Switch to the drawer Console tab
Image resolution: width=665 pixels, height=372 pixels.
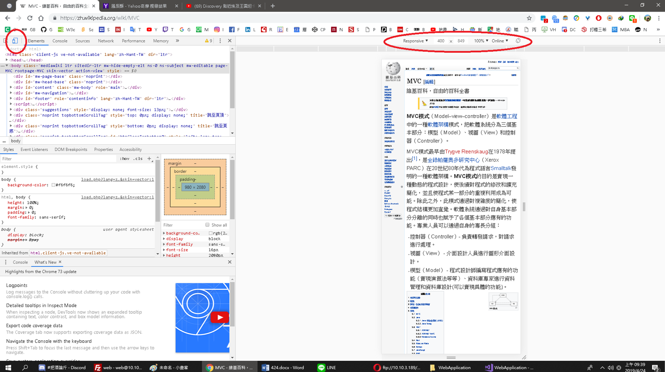20,262
